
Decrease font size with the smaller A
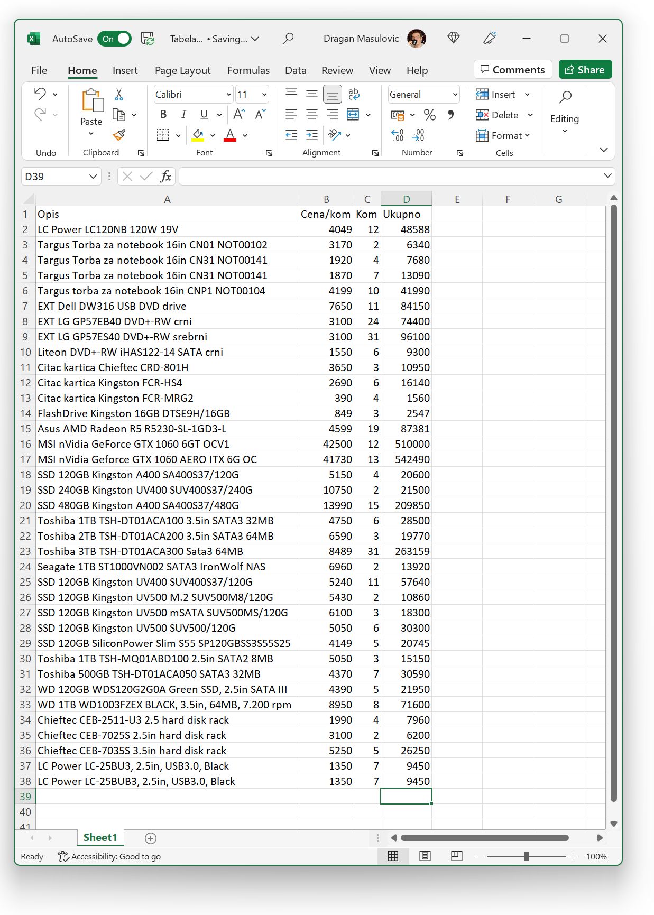point(260,114)
